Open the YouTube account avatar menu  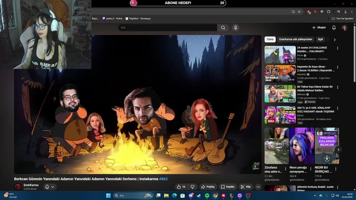345,27
